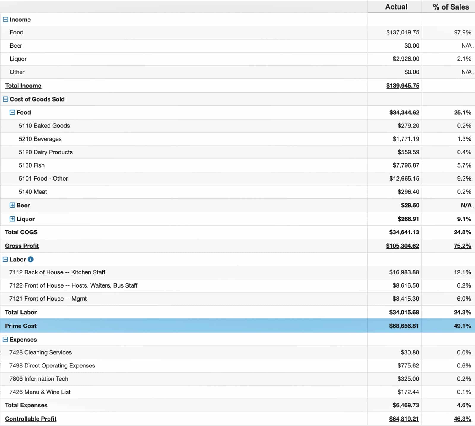Select the highlighted Prime Cost row label
The width and height of the screenshot is (475, 426).
coord(21,326)
